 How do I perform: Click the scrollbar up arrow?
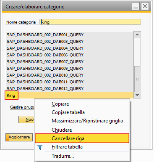(x=137, y=35)
